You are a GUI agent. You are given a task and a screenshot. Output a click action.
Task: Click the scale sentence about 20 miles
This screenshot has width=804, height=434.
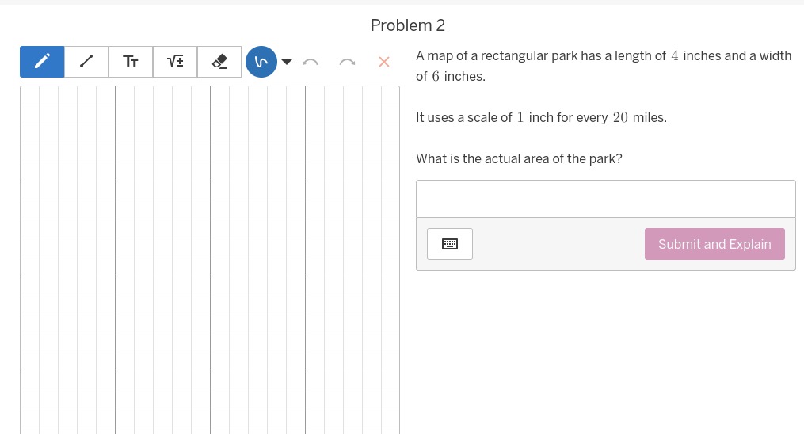(541, 117)
